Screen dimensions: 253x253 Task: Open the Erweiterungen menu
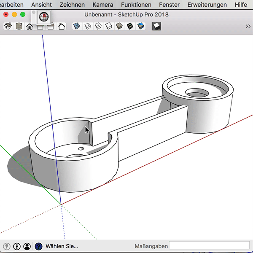pos(207,5)
